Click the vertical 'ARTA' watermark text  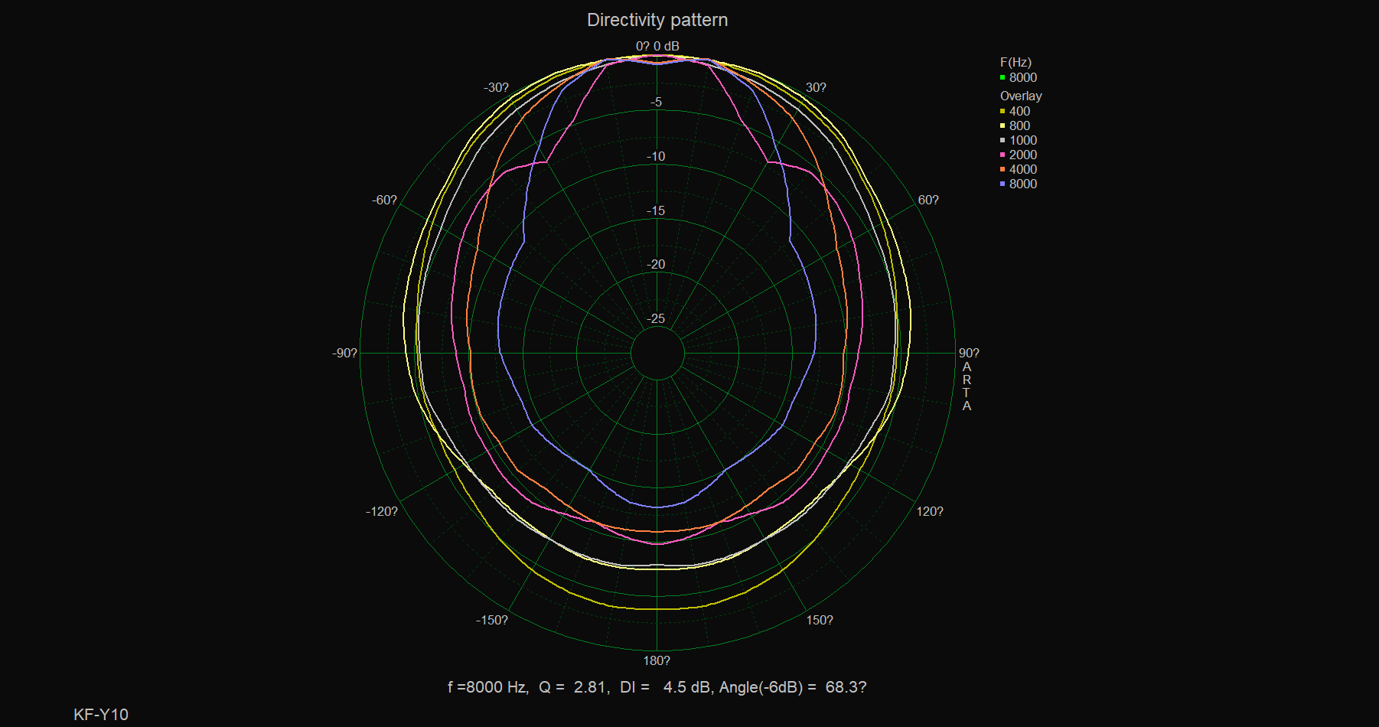[x=967, y=386]
